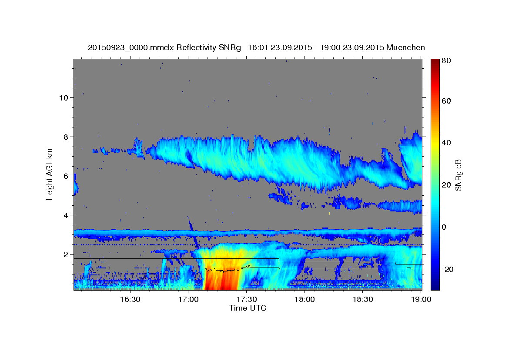The height and width of the screenshot is (348, 522).
Task: Click the 2 km height tick label
Action: (67, 254)
